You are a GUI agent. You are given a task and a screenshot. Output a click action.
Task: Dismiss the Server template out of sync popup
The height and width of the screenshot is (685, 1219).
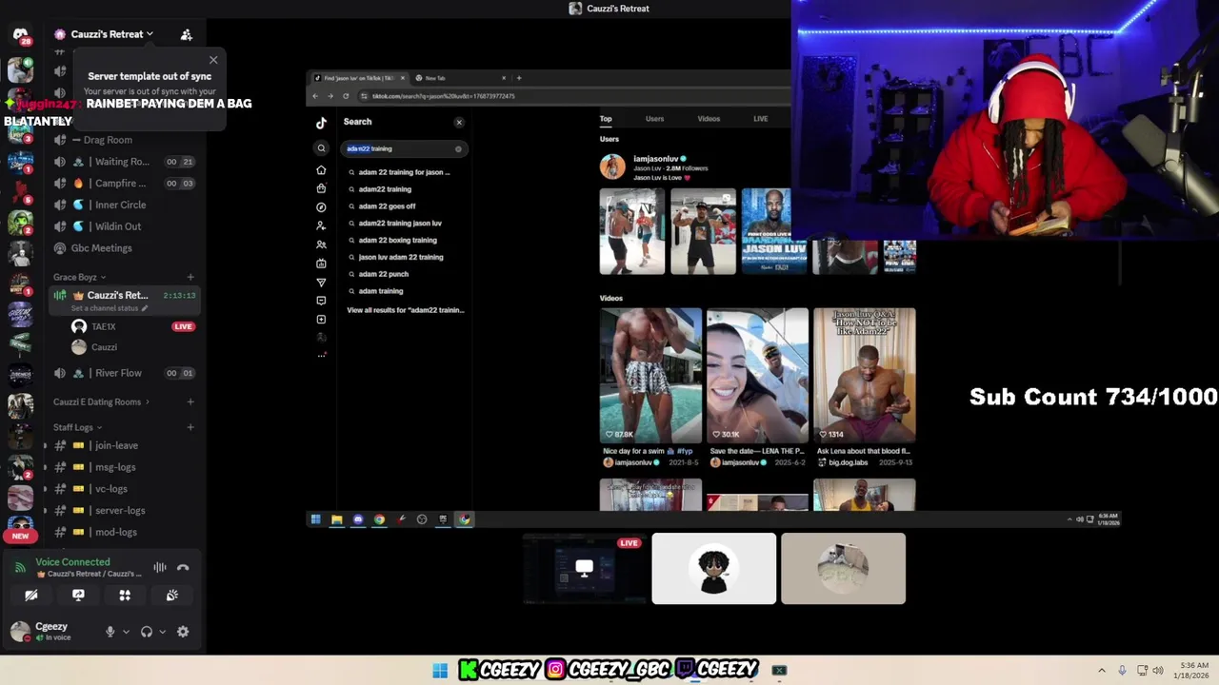coord(213,60)
